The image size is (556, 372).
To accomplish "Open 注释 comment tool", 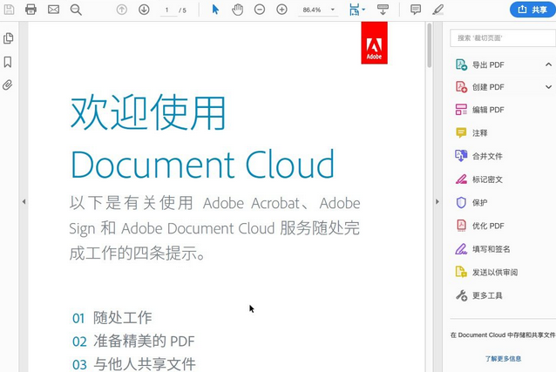I will pos(471,133).
